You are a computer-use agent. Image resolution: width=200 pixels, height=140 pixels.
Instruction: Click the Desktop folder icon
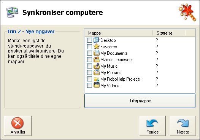(96, 40)
